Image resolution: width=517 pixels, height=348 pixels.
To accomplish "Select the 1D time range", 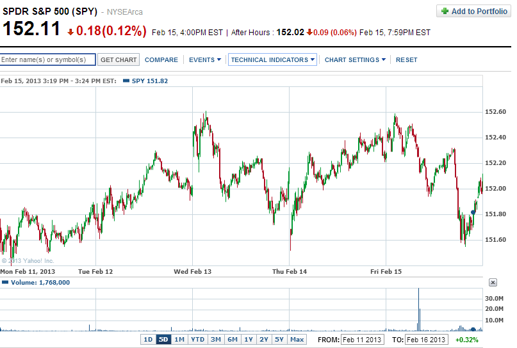I will click(148, 340).
